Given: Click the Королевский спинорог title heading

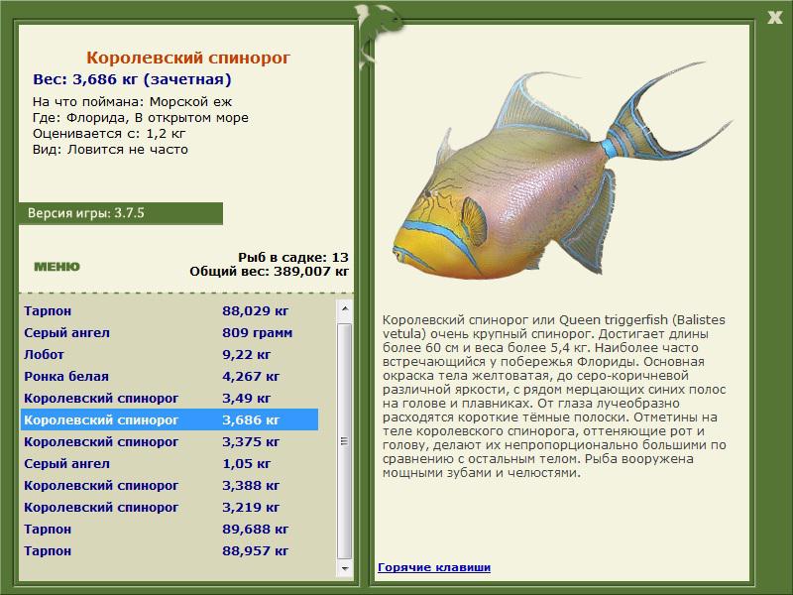Looking at the screenshot, I should 188,58.
